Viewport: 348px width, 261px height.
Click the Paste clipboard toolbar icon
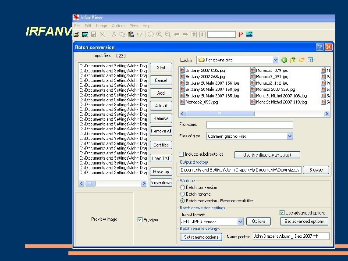pyautogui.click(x=131, y=34)
